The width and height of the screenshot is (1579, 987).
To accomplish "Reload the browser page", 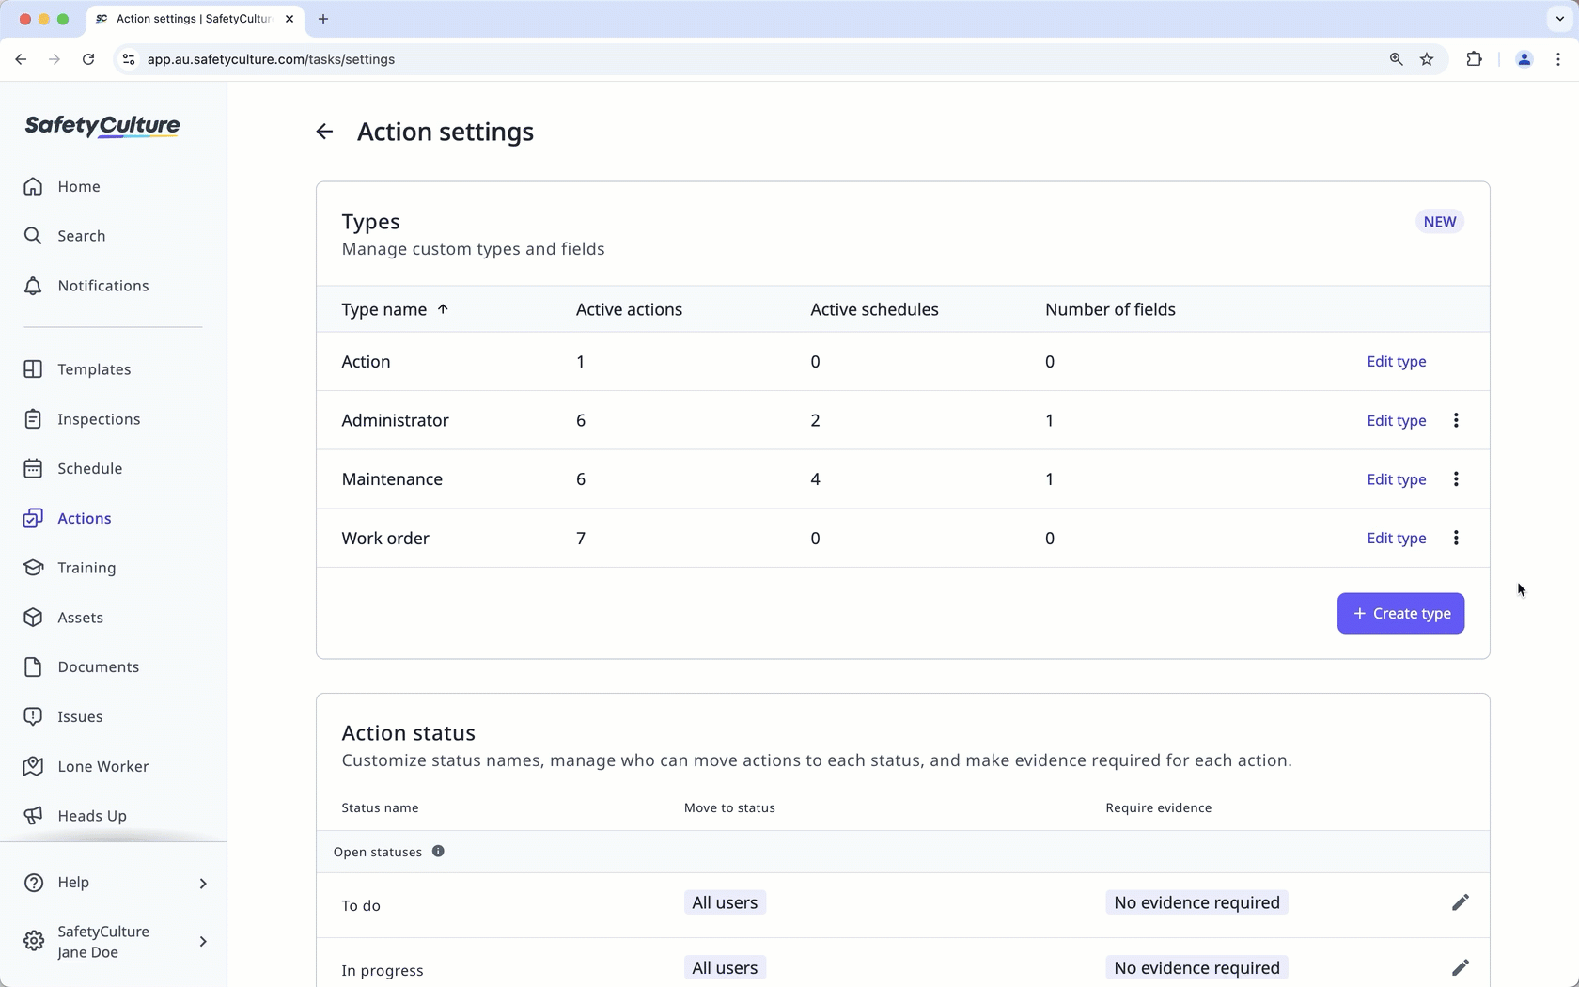I will tap(88, 59).
